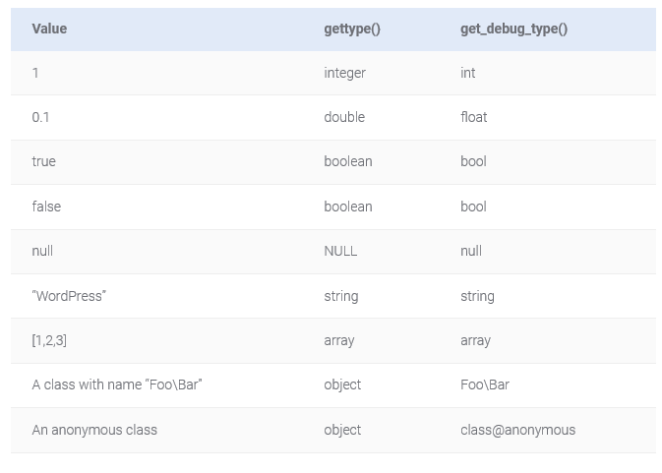This screenshot has width=662, height=473.
Task: Click the false value cell
Action: coord(46,207)
